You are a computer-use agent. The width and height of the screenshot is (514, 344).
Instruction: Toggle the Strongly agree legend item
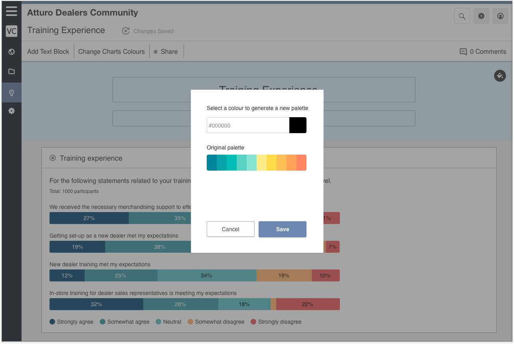pyautogui.click(x=71, y=322)
